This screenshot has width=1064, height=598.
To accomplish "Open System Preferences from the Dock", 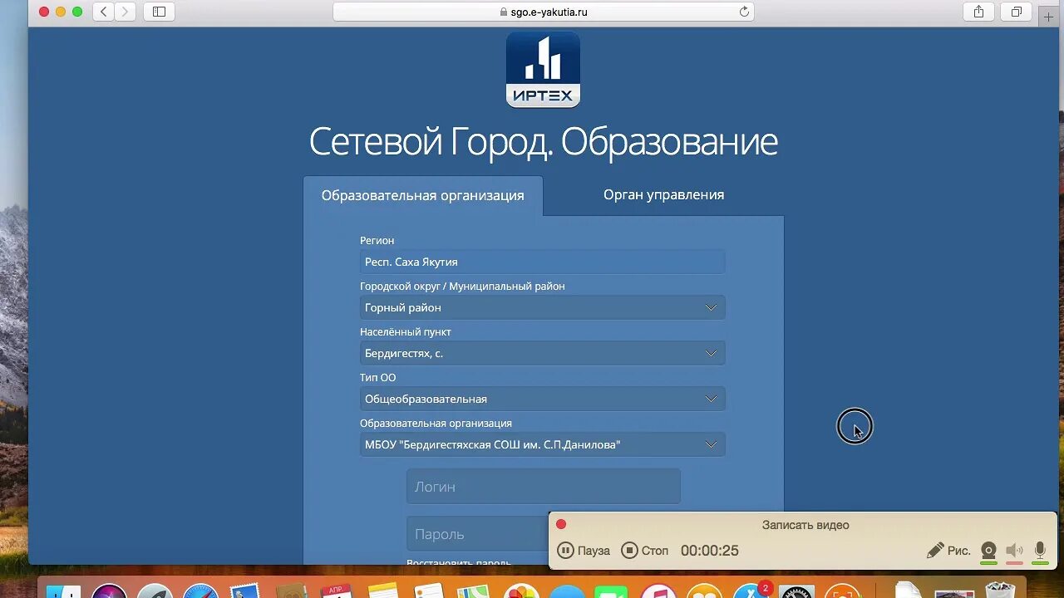I will 796,591.
